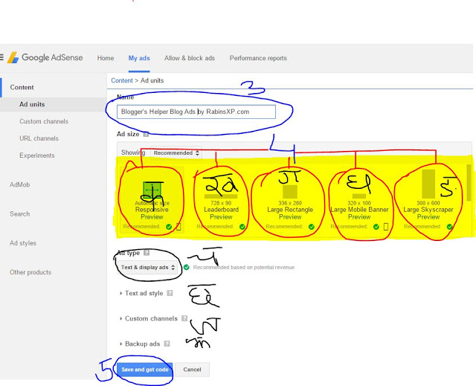Click the Cancel button

pyautogui.click(x=192, y=370)
